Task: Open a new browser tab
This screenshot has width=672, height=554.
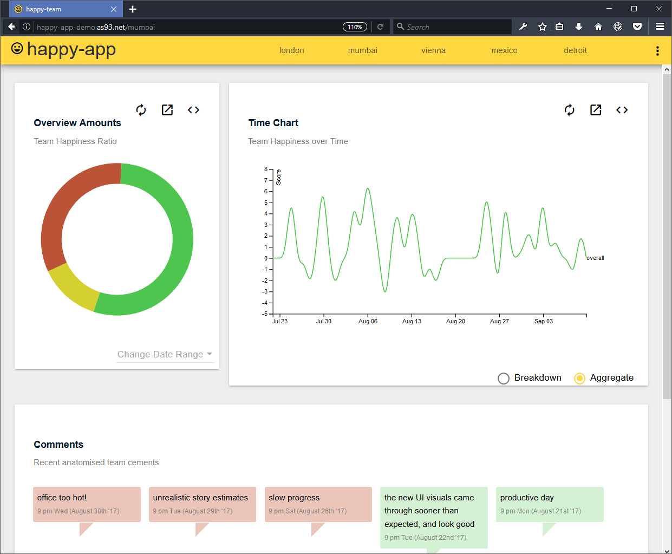Action: 133,9
